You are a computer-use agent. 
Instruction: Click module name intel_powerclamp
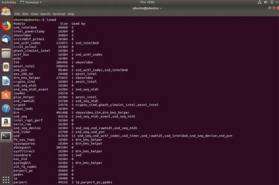pyautogui.click(x=29, y=31)
